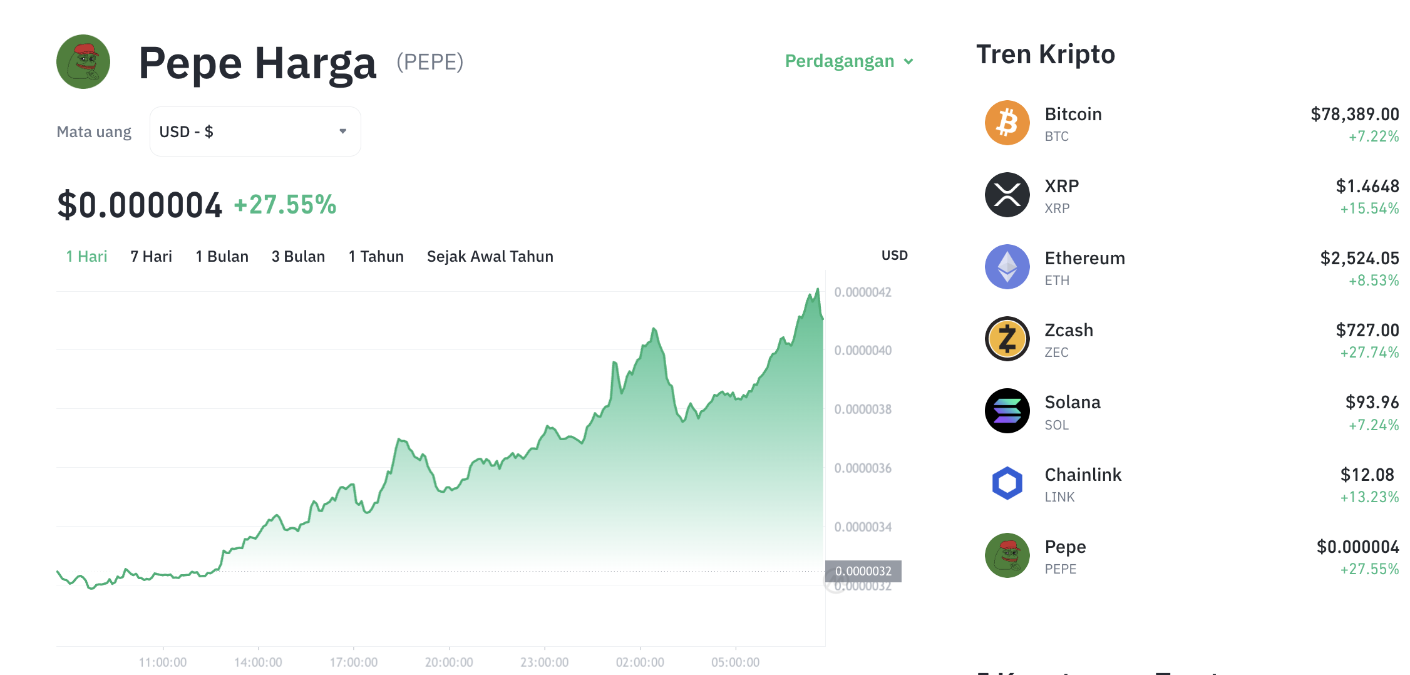
Task: Show the 3 Bulan price range
Action: (298, 256)
